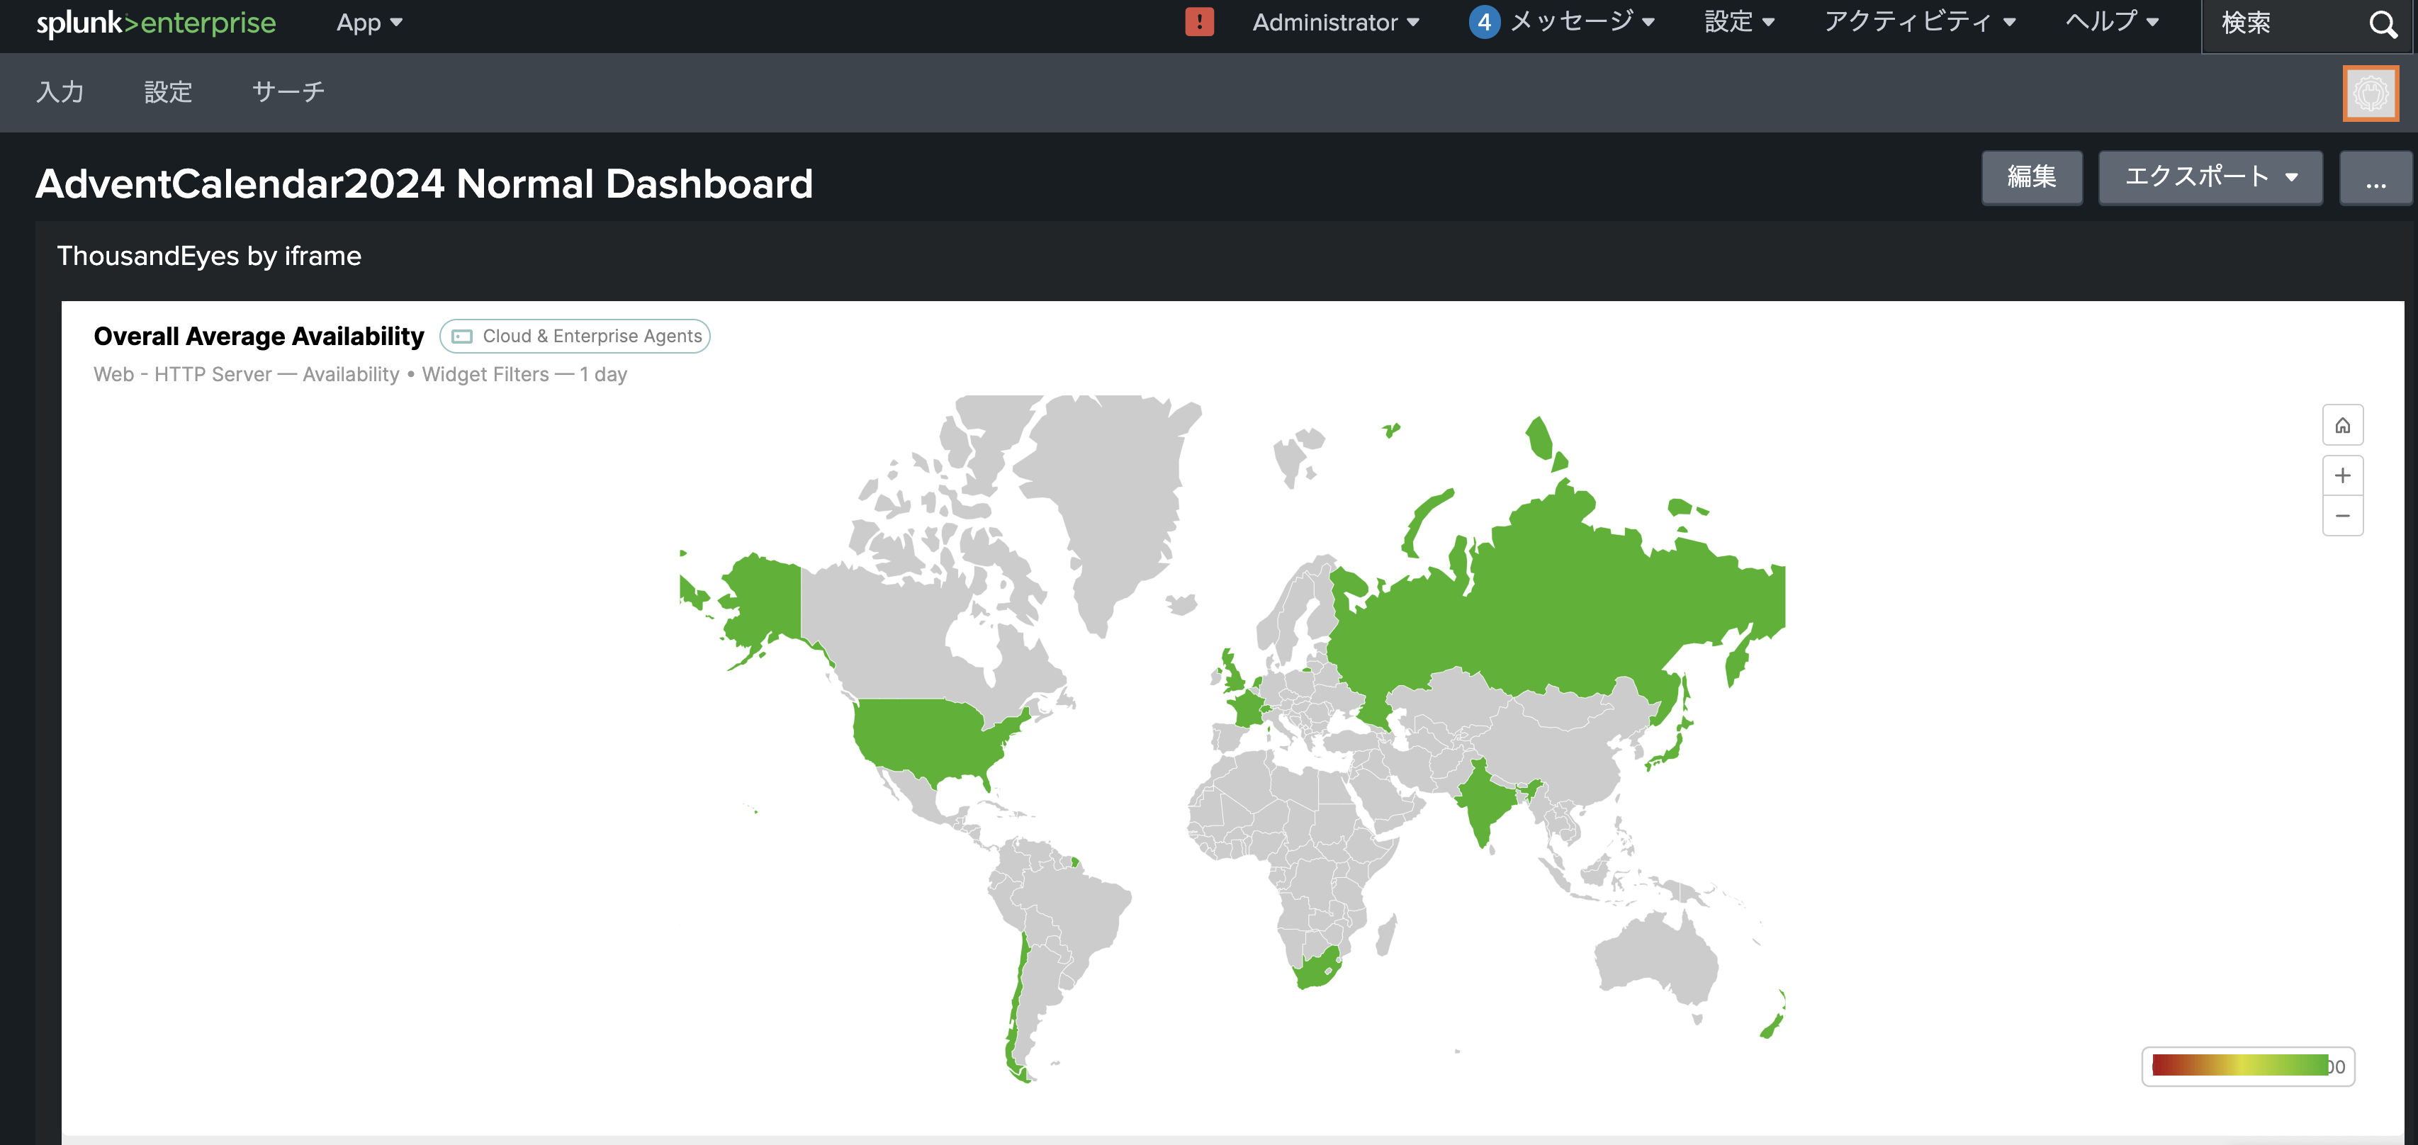Click the Cloud & Enterprise Agents badge
Screen dimensions: 2418x1145
point(575,336)
